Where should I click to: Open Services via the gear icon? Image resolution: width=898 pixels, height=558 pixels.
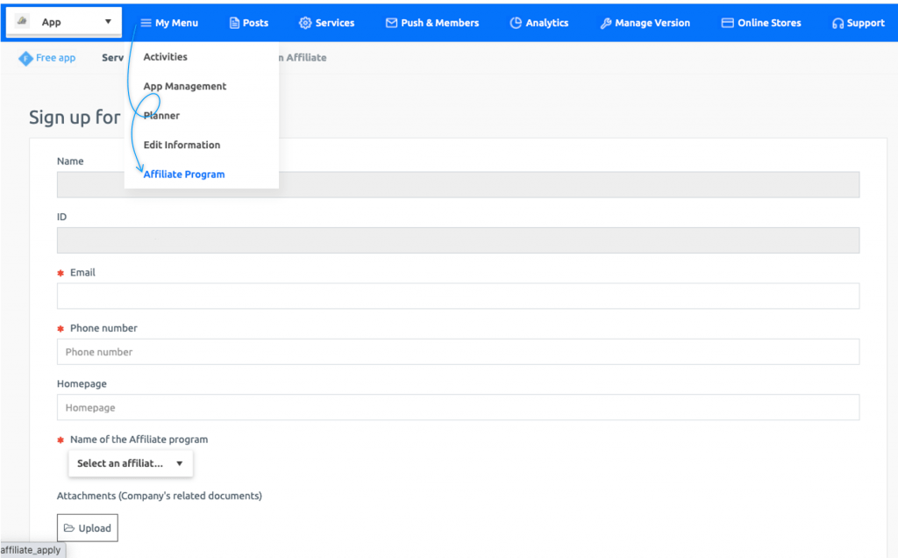pos(303,23)
